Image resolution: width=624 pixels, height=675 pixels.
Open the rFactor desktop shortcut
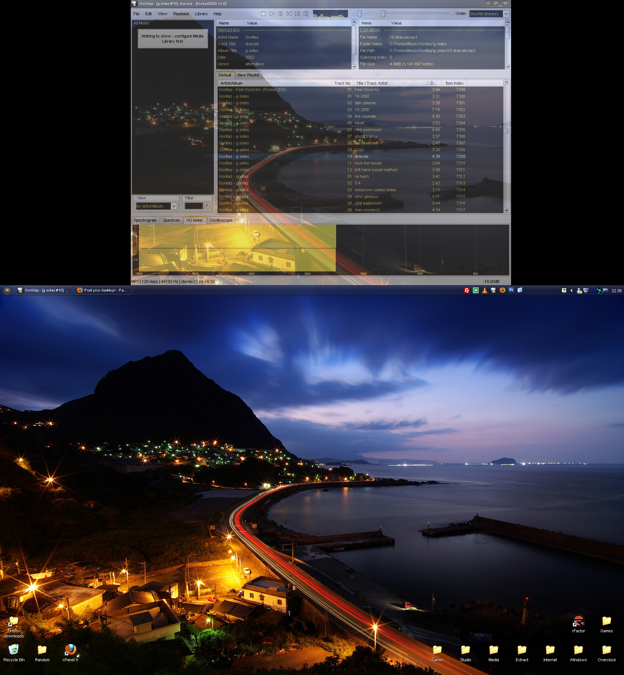pyautogui.click(x=578, y=624)
